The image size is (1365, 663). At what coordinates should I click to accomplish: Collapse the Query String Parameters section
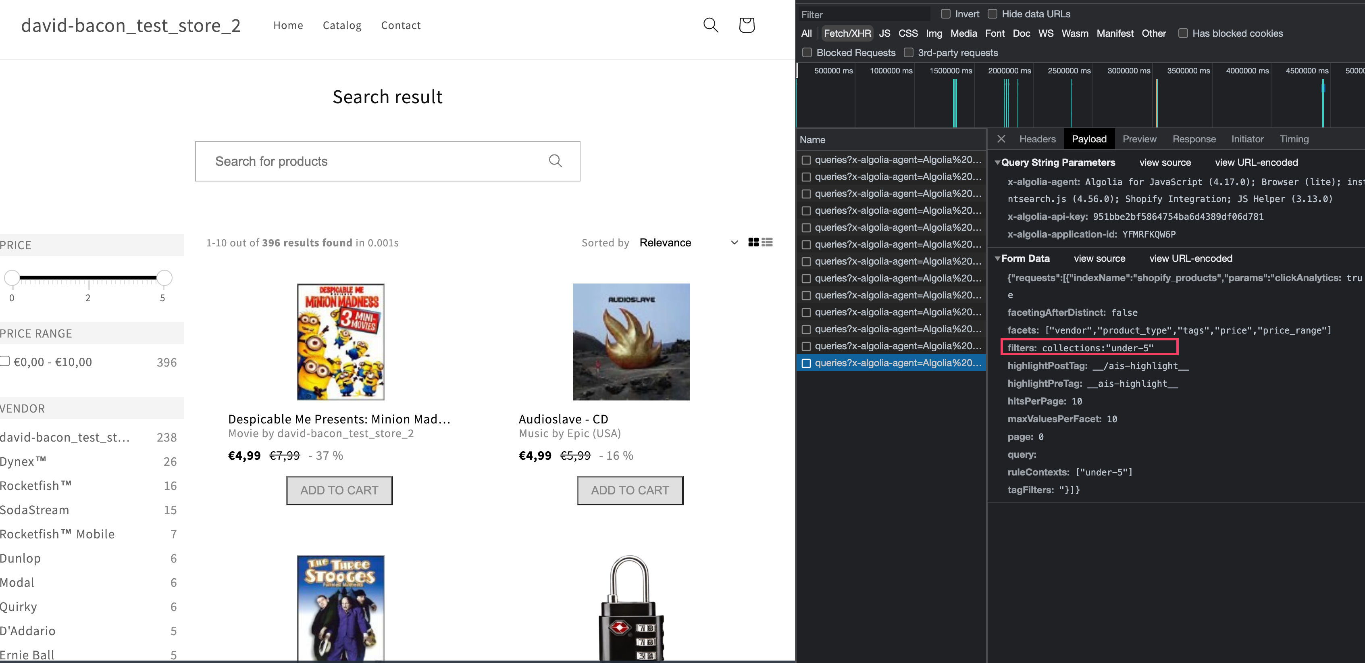(x=998, y=162)
